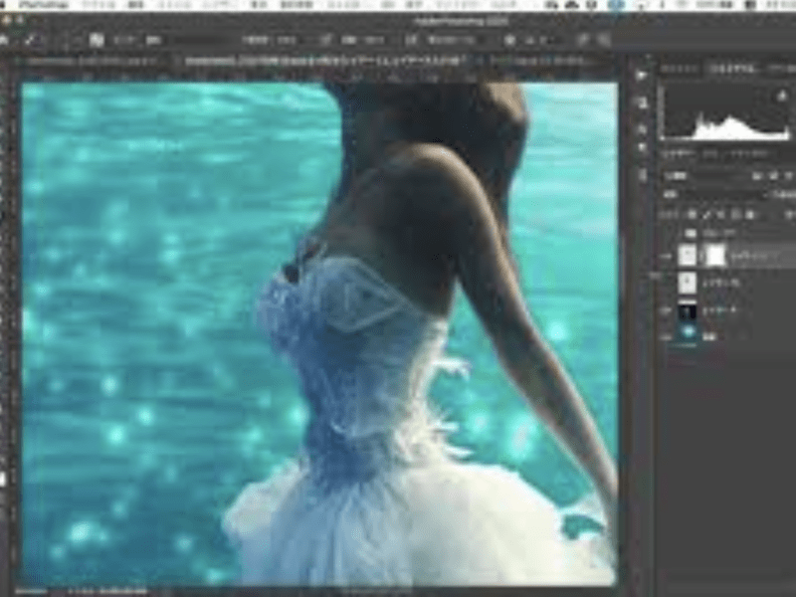Click the top collapsed panel dock icon

[641, 76]
